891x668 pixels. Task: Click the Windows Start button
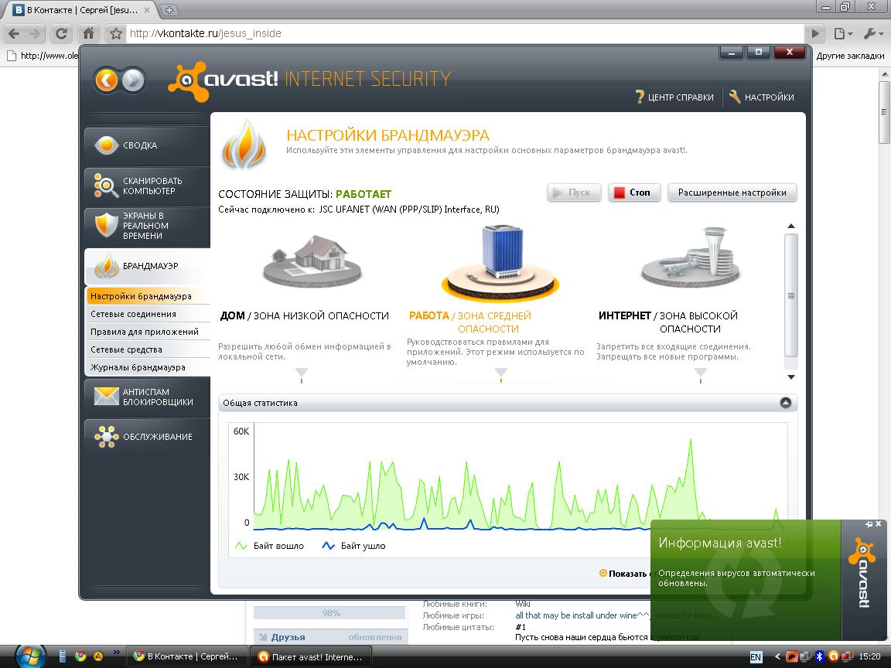29,656
